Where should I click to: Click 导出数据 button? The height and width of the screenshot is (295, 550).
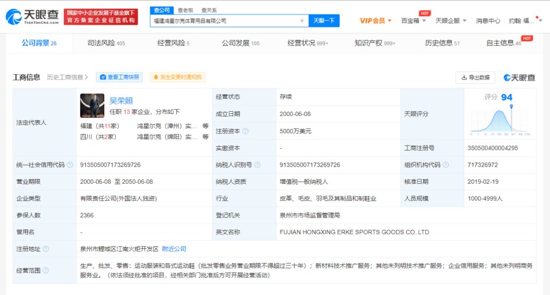(x=475, y=77)
